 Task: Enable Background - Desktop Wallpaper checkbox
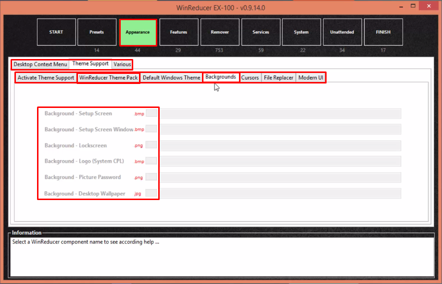pos(152,193)
